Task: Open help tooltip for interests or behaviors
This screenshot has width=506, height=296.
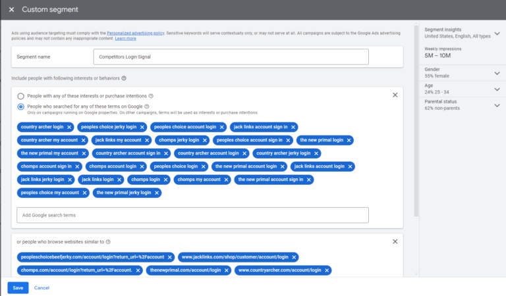Action: [124, 78]
